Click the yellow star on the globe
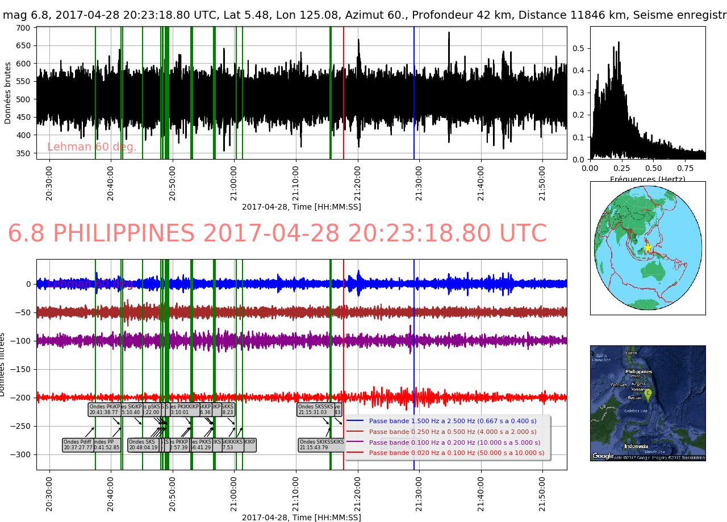 [x=647, y=248]
